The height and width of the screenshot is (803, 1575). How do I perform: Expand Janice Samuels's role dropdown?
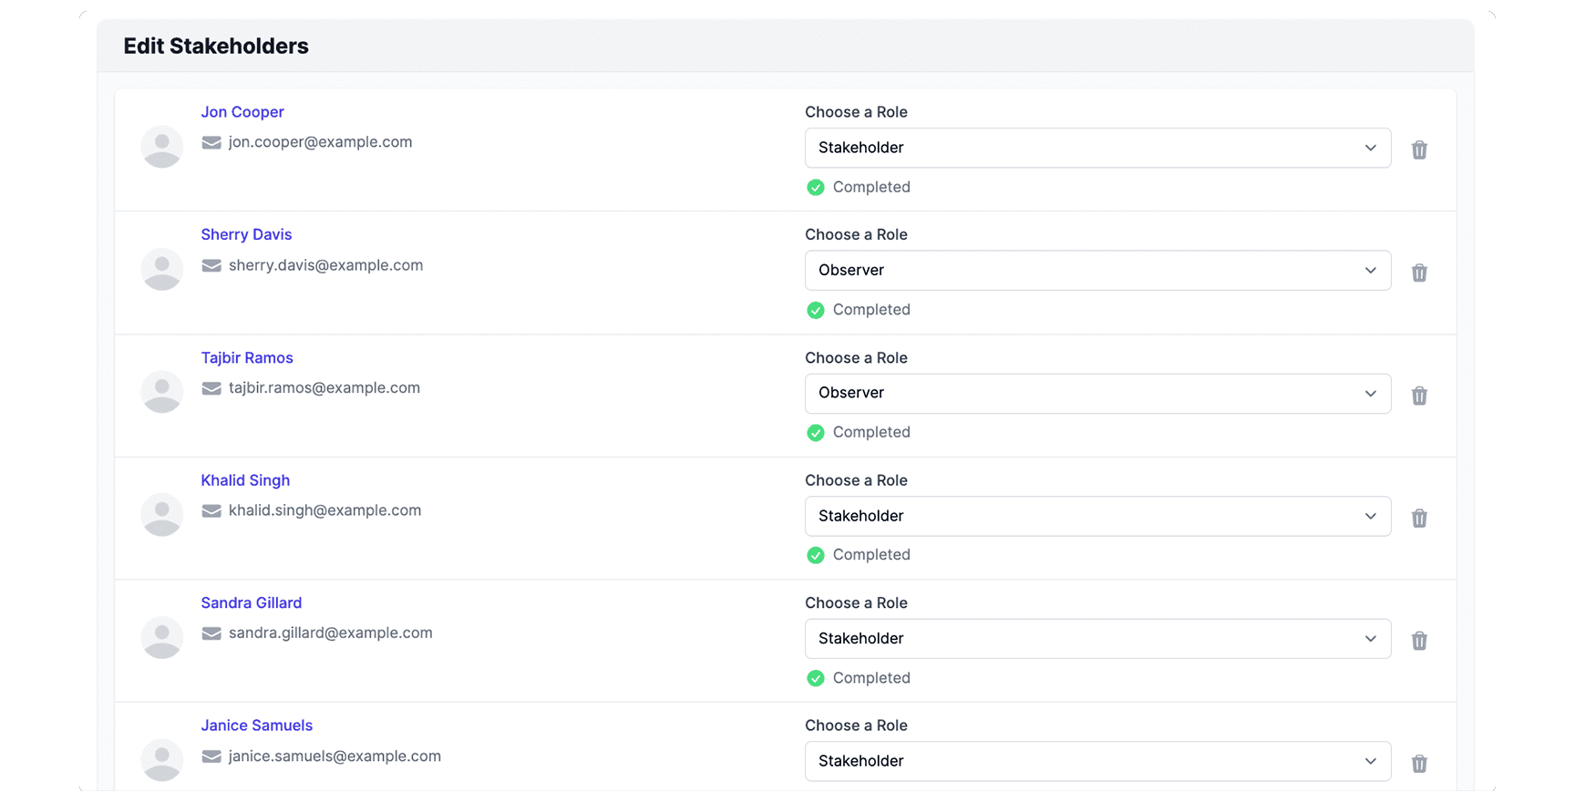(x=1097, y=761)
